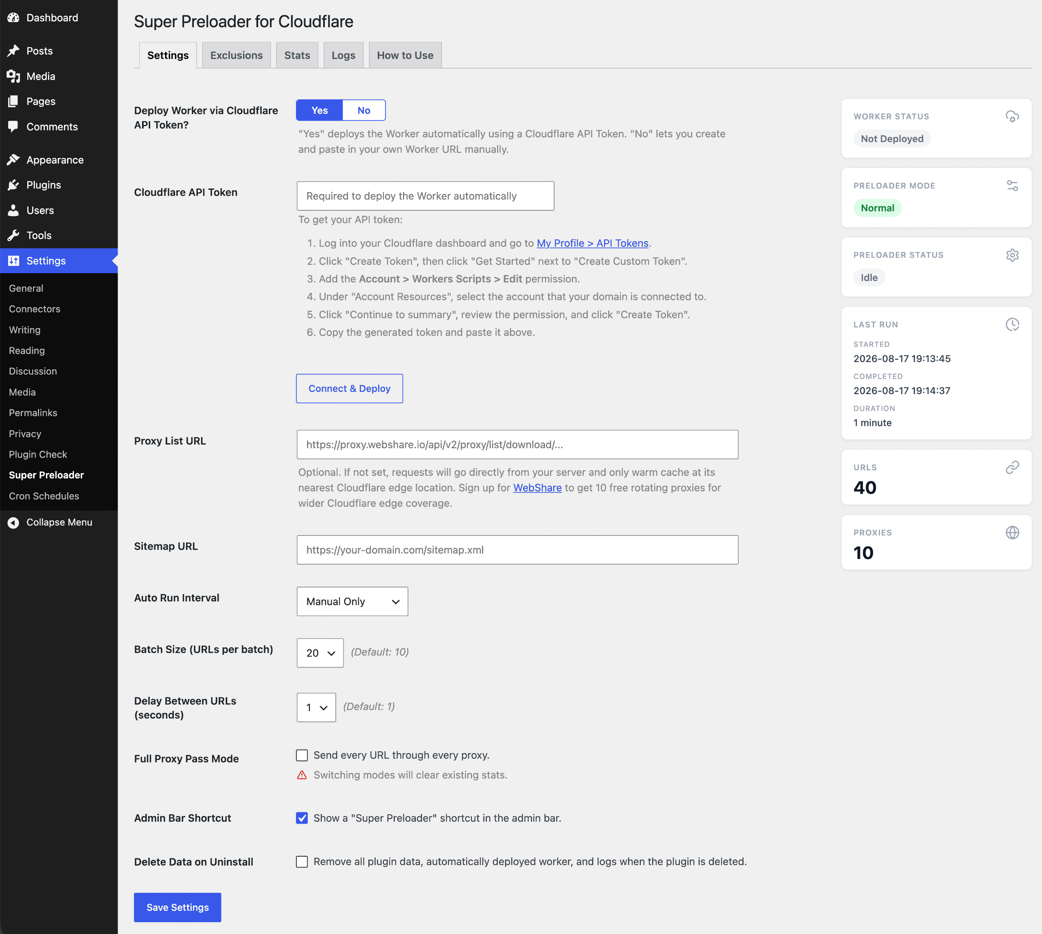Click the Media library icon in sidebar

coord(13,77)
